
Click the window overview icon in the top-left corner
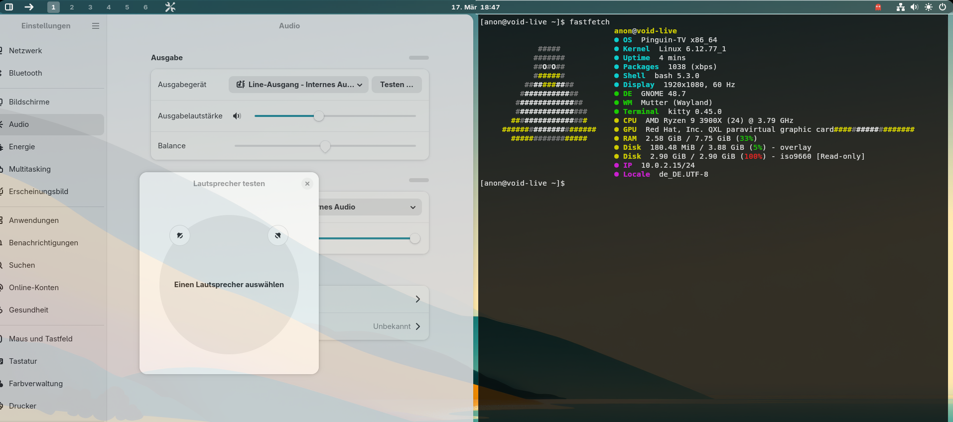pyautogui.click(x=9, y=7)
